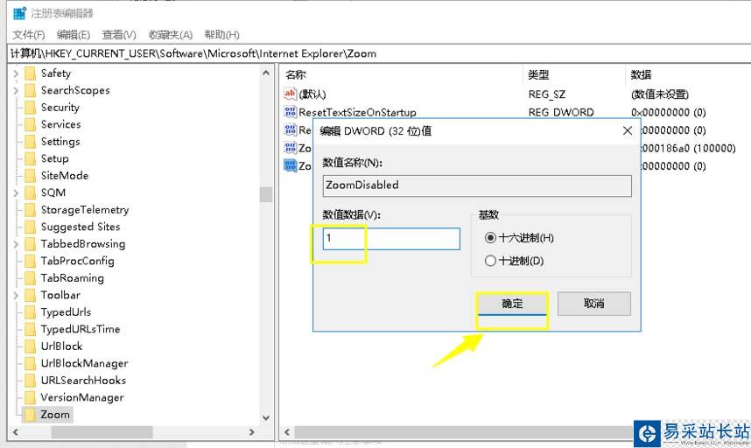Viewport: 751px width, 448px height.
Task: Select the Hexadecimal radio button
Action: click(490, 237)
